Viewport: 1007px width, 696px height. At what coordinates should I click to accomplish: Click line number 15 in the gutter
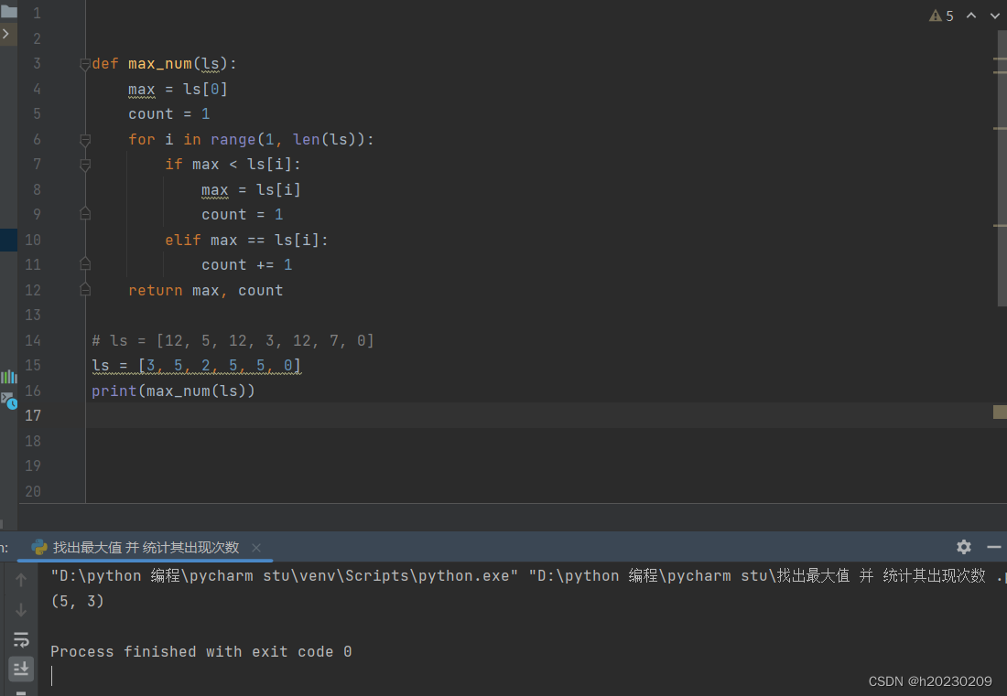point(33,365)
